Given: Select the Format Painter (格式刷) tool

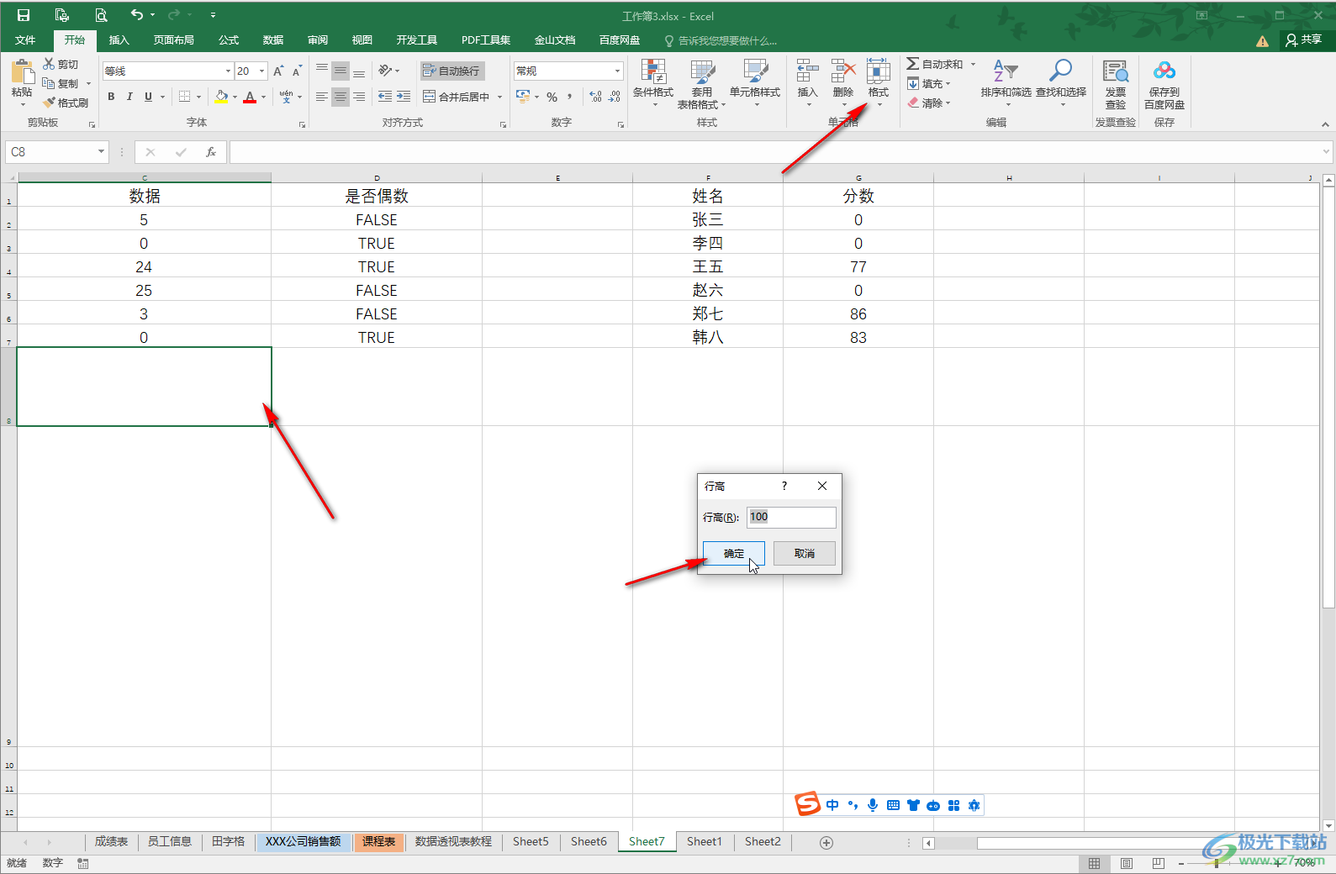Looking at the screenshot, I should (x=66, y=103).
